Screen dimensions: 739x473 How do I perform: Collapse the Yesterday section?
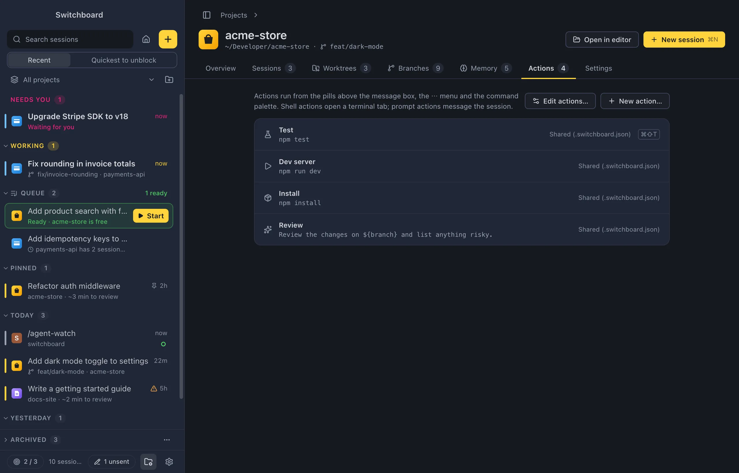(x=5, y=418)
